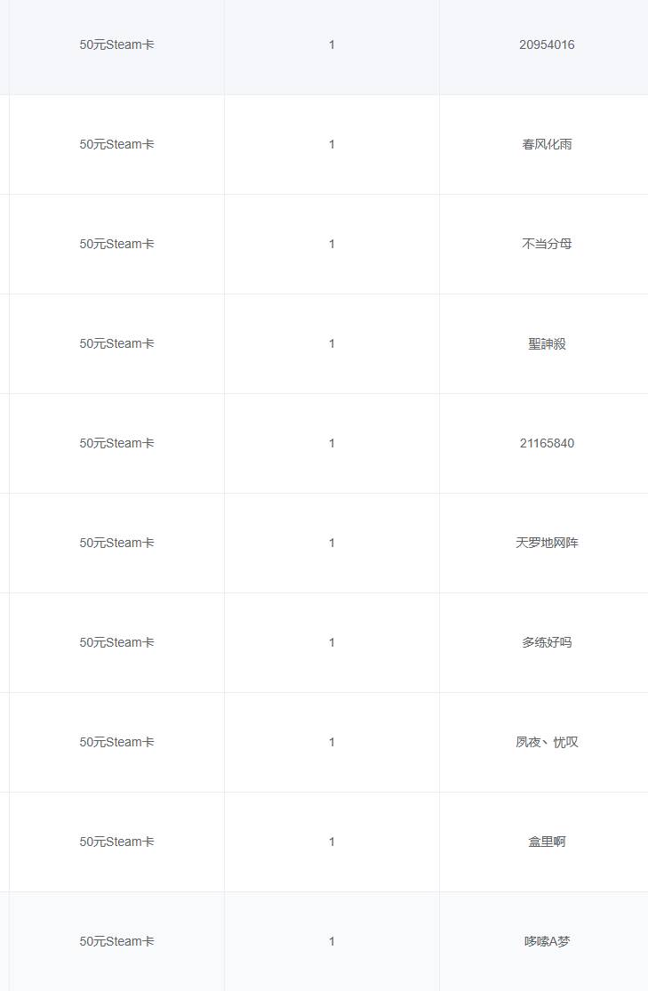This screenshot has width=648, height=991.
Task: Click quantity 1 in 盒里啊 row
Action: (x=332, y=842)
